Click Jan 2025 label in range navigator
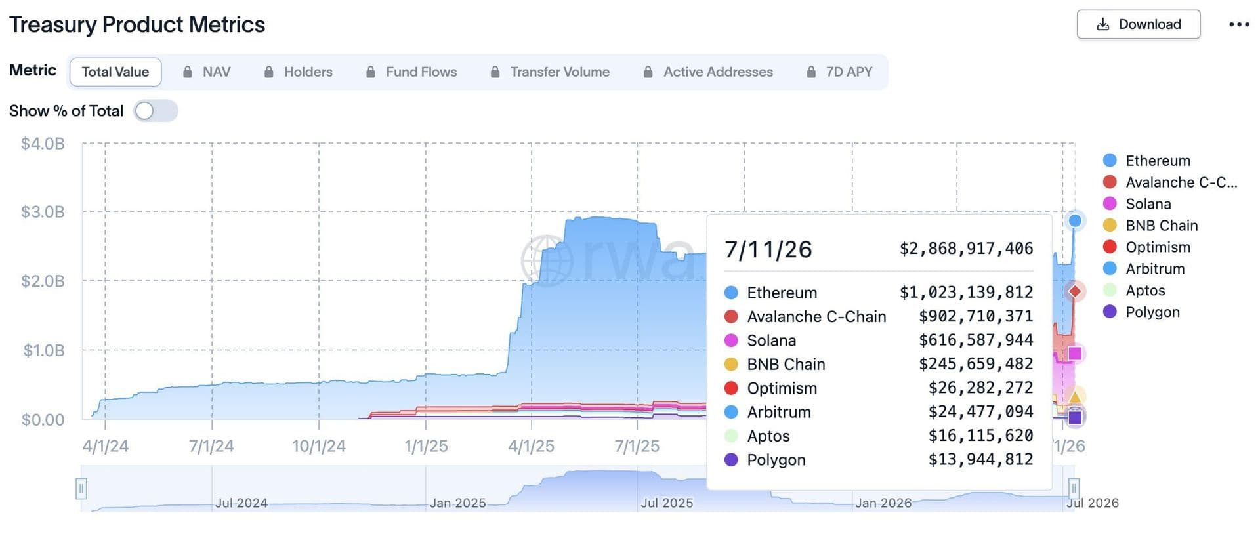Screen dimensions: 1260x534 coord(457,503)
